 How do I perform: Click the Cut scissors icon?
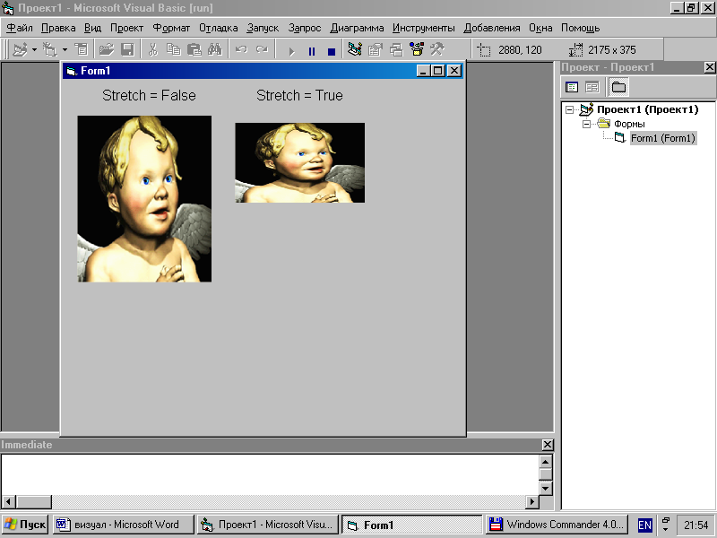[x=152, y=49]
